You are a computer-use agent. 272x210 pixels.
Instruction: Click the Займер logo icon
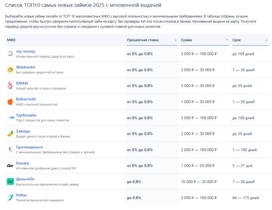click(10, 134)
